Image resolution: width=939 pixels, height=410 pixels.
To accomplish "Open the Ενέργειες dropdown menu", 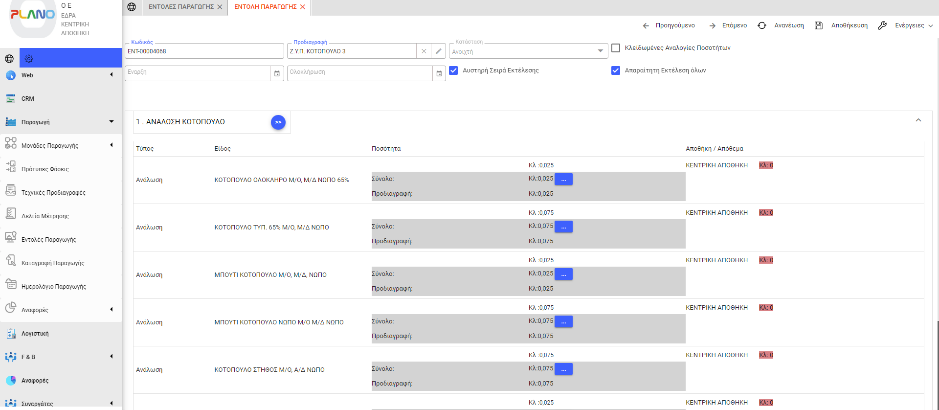I will coord(905,25).
